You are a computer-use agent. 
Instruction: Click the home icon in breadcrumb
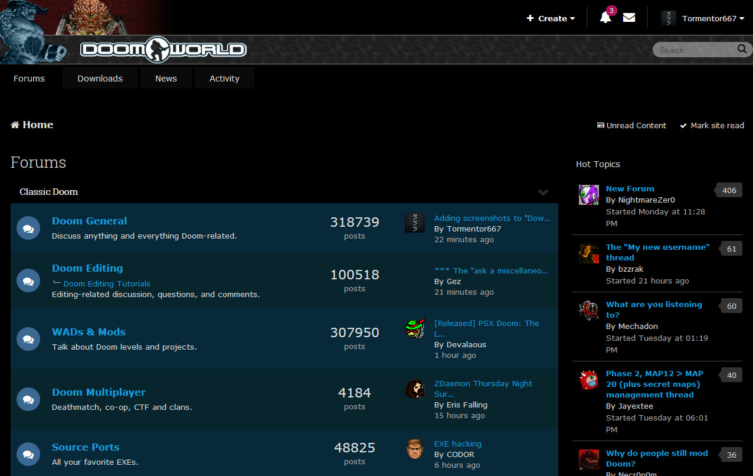coord(15,125)
